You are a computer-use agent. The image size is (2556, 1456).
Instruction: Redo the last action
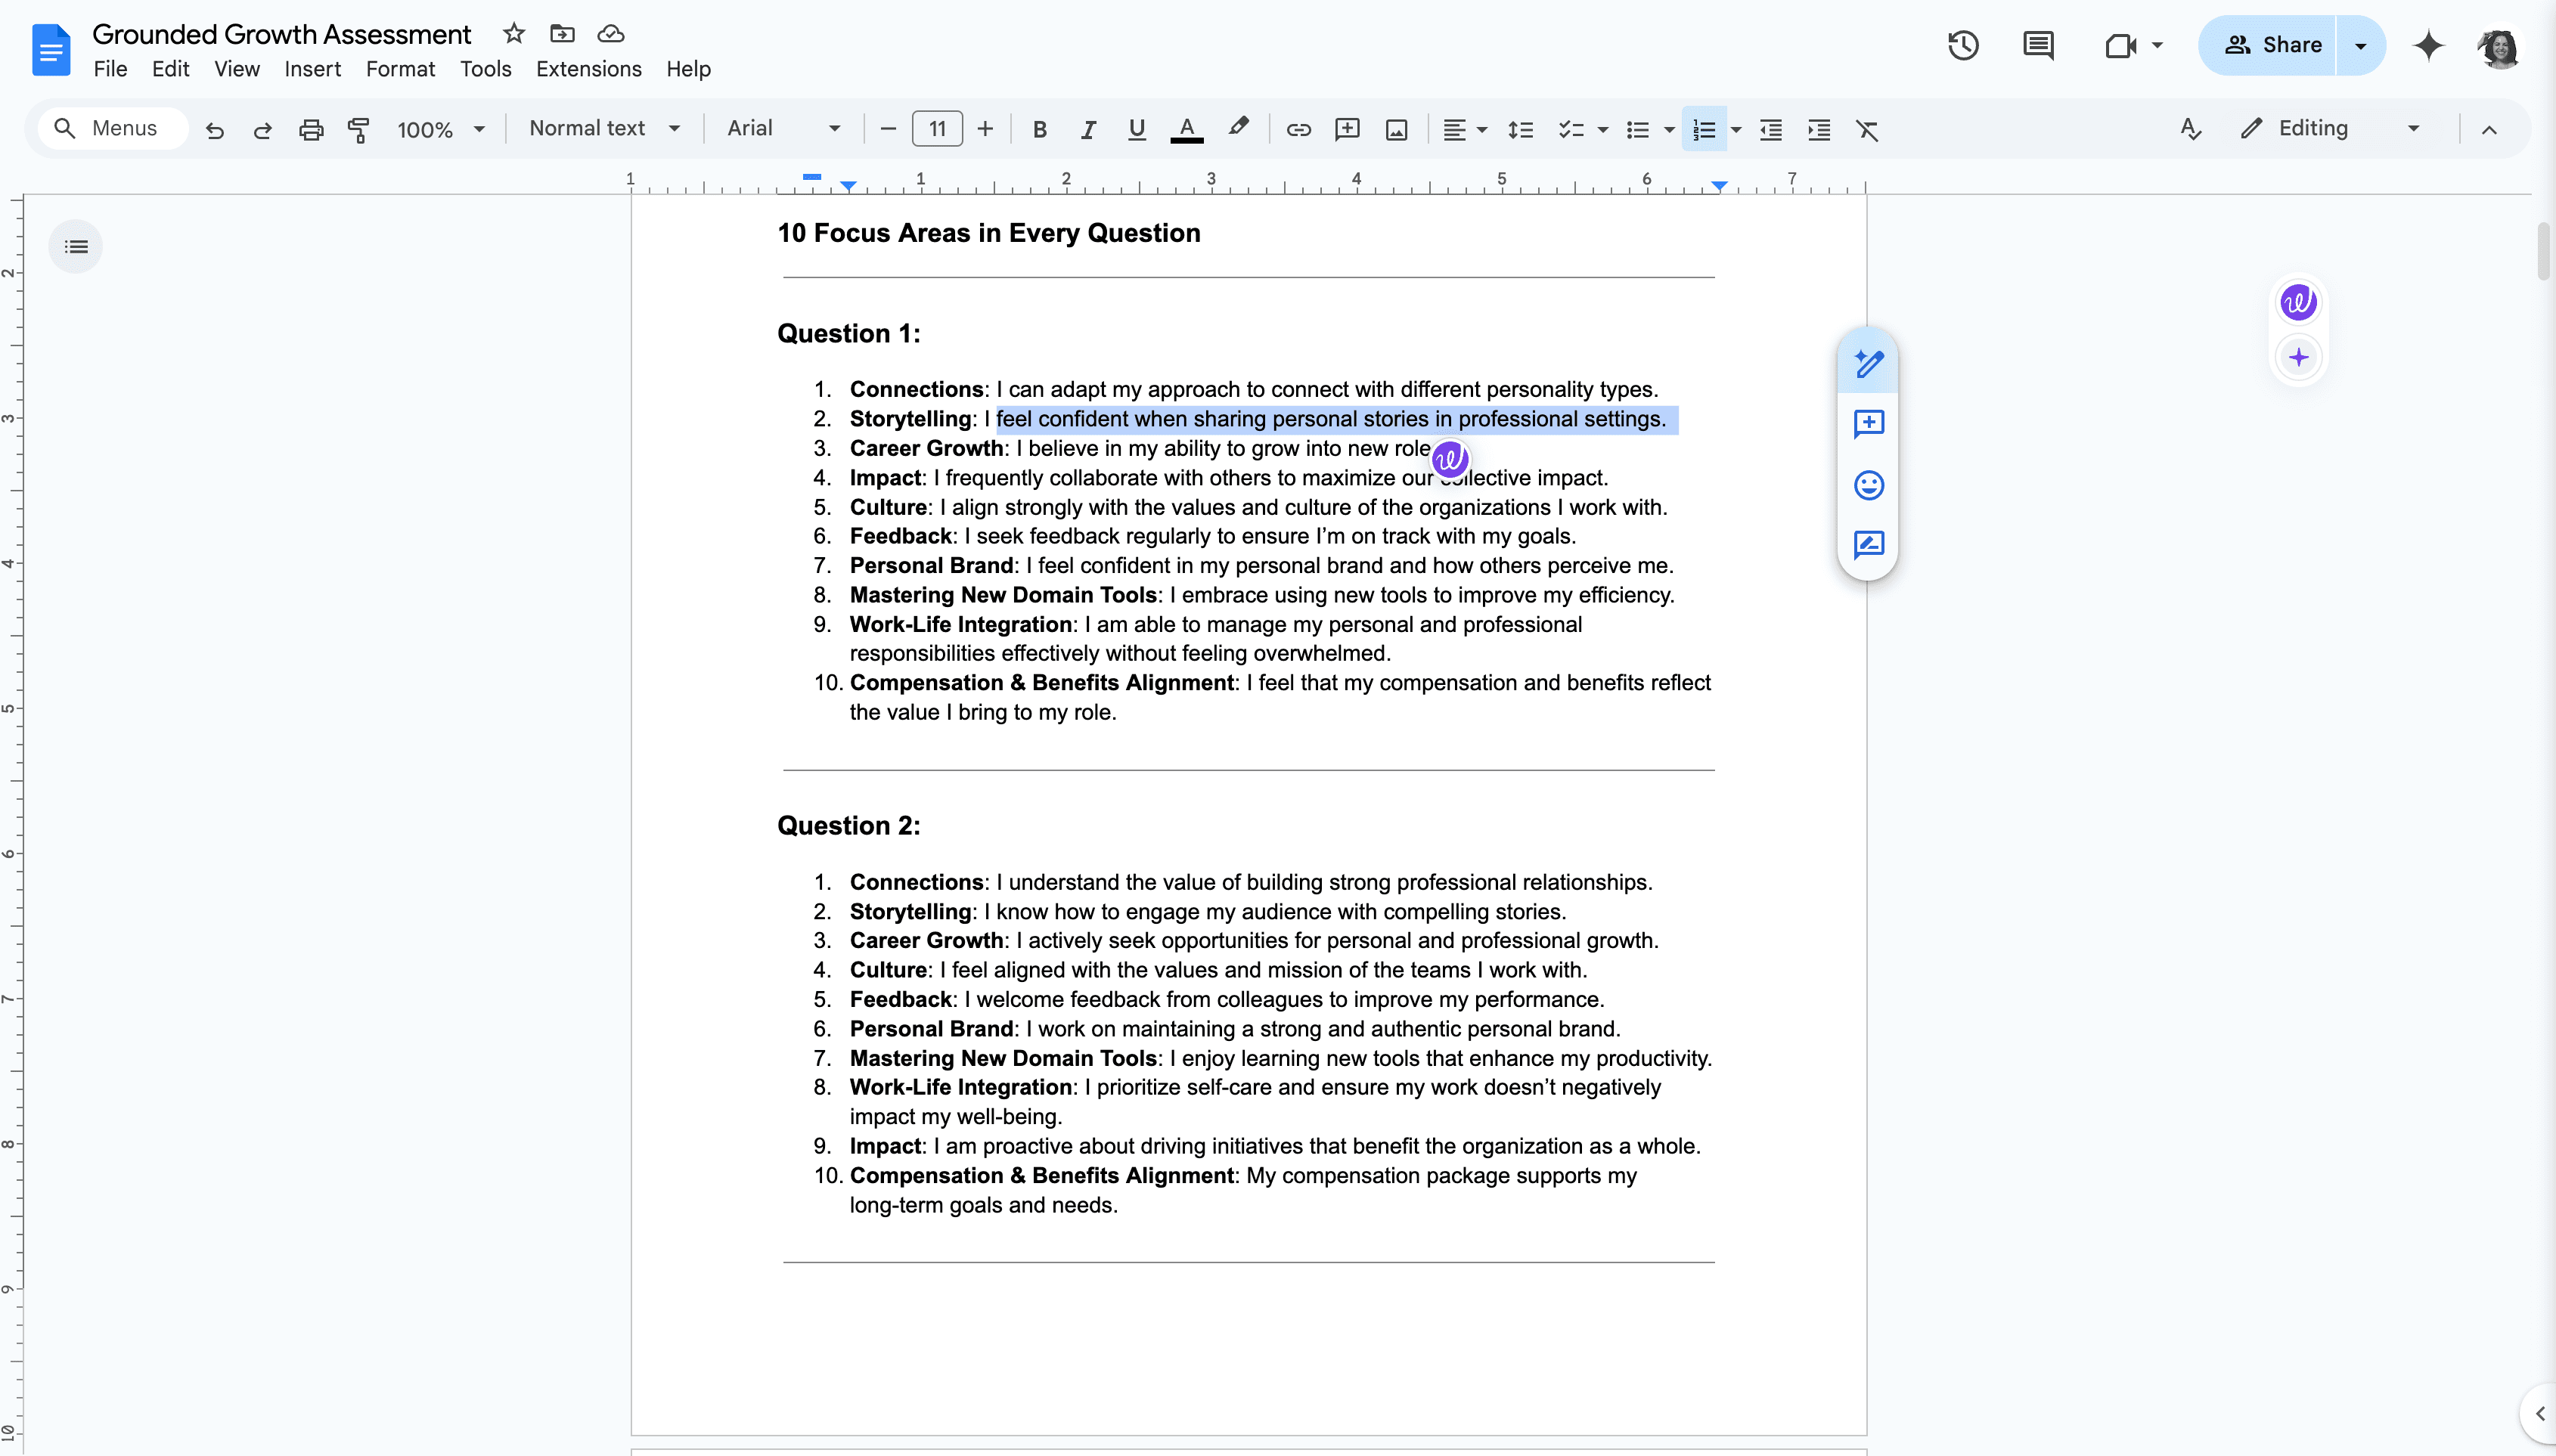point(262,129)
